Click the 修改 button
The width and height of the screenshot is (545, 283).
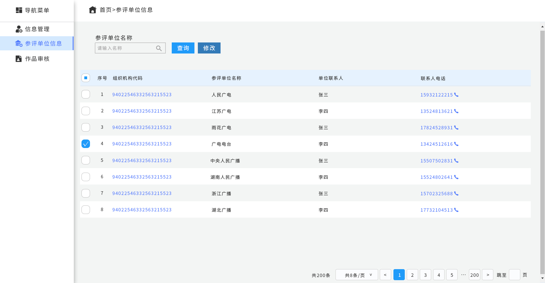click(x=209, y=48)
